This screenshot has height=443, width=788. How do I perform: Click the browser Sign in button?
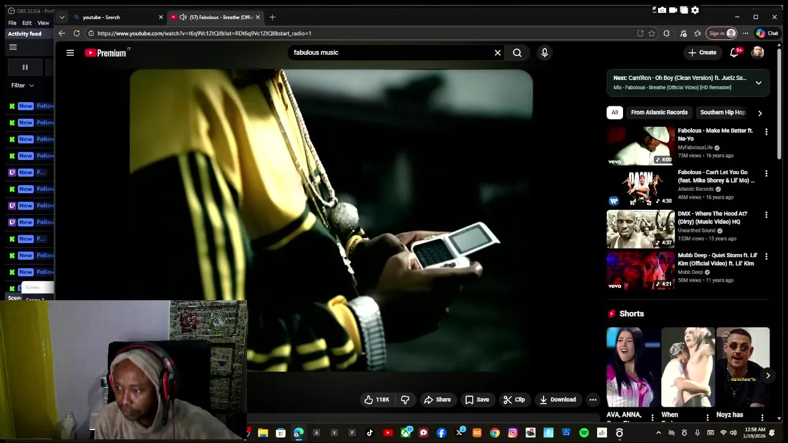722,33
